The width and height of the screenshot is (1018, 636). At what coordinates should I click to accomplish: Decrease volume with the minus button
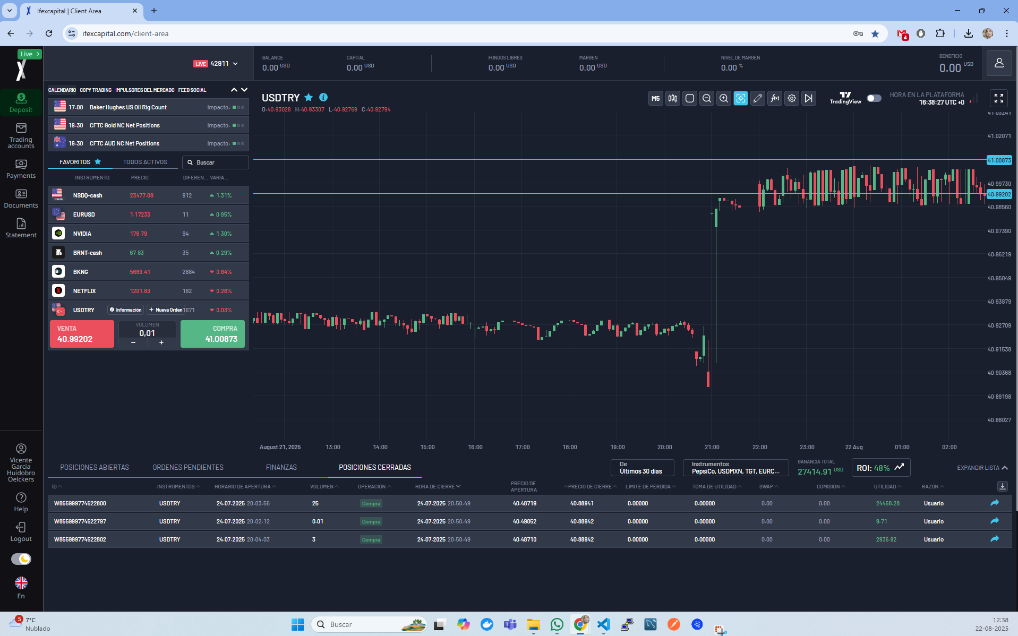133,342
